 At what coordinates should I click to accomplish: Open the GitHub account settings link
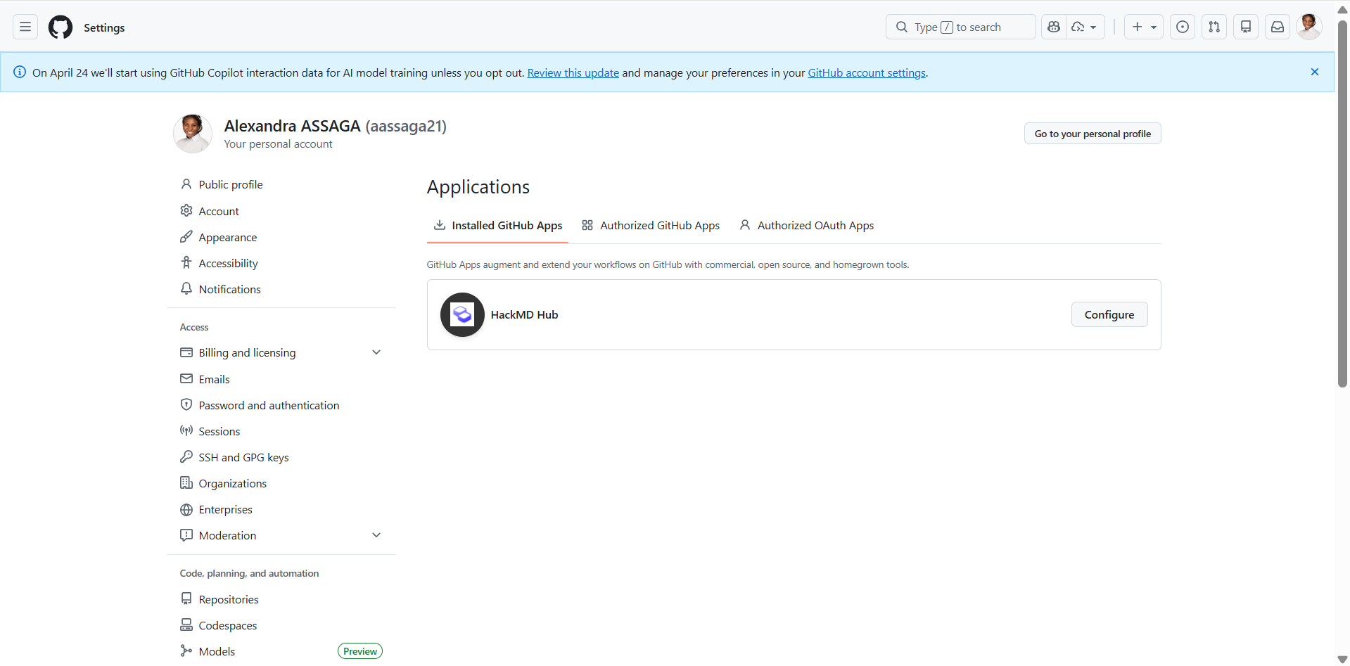pyautogui.click(x=867, y=72)
